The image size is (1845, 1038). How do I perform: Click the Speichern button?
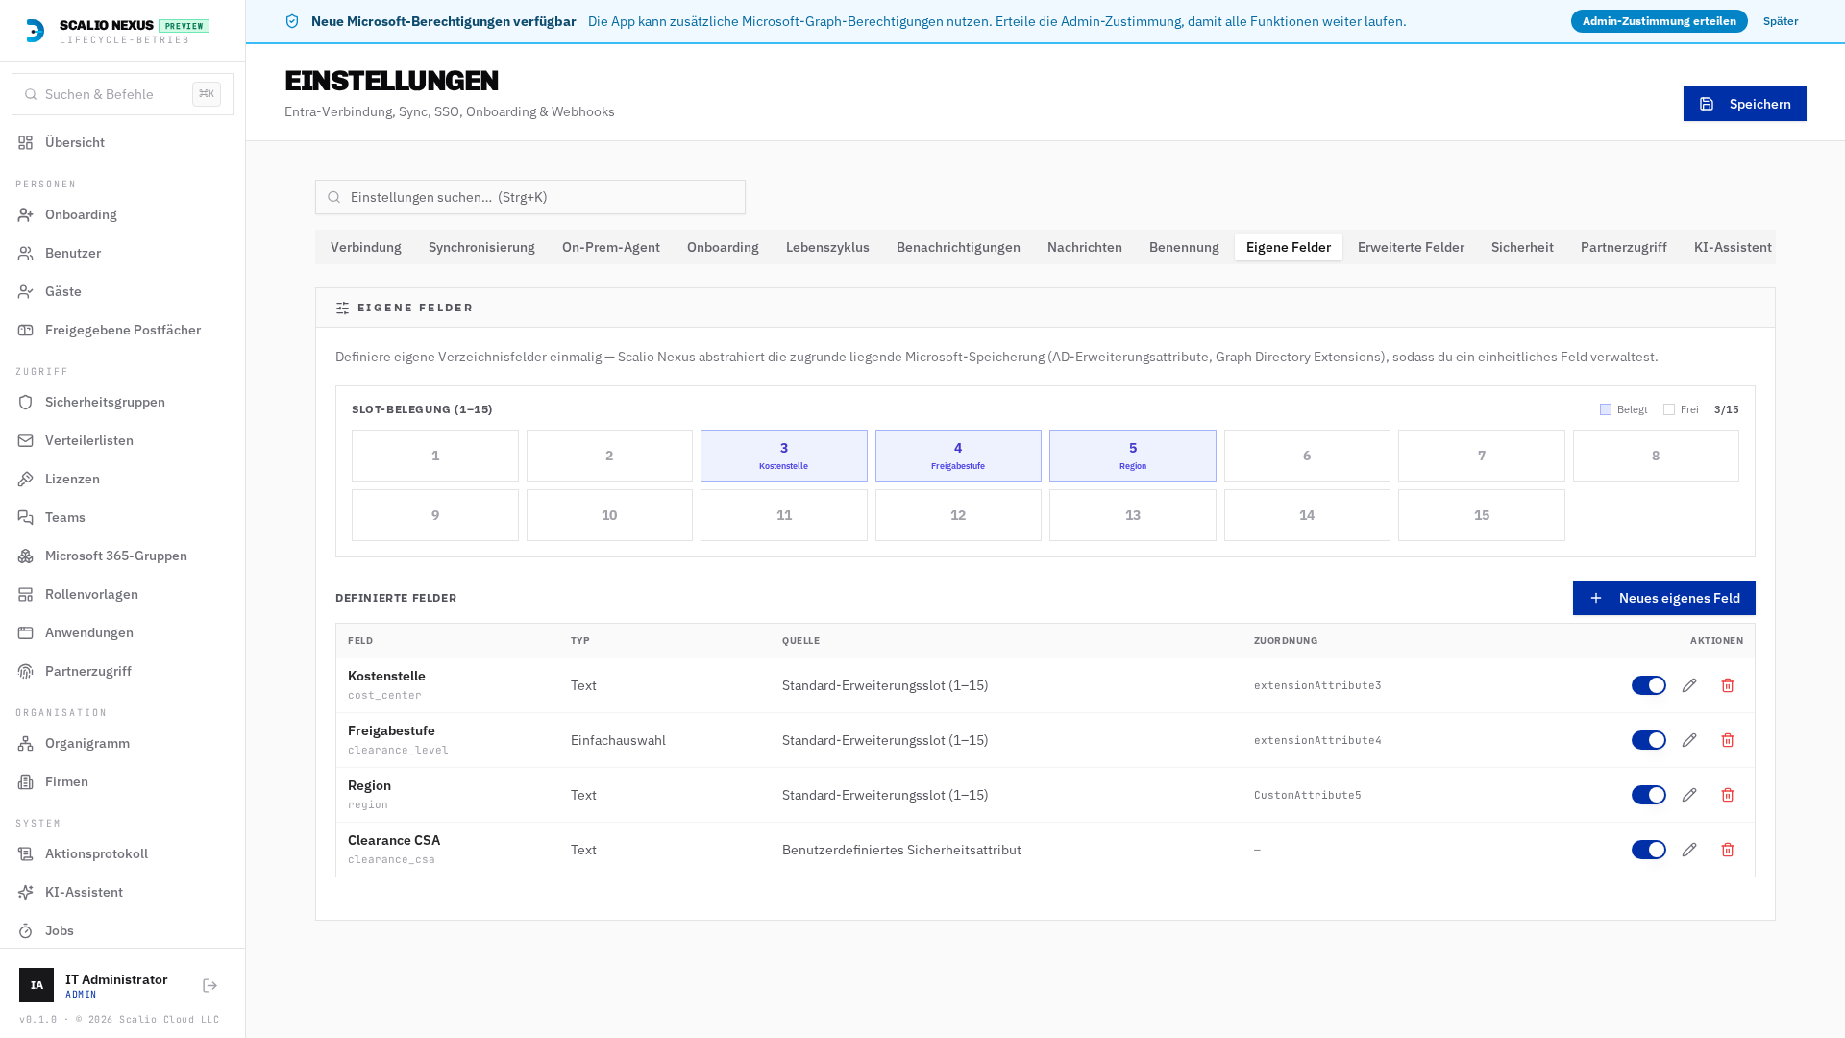pyautogui.click(x=1744, y=104)
